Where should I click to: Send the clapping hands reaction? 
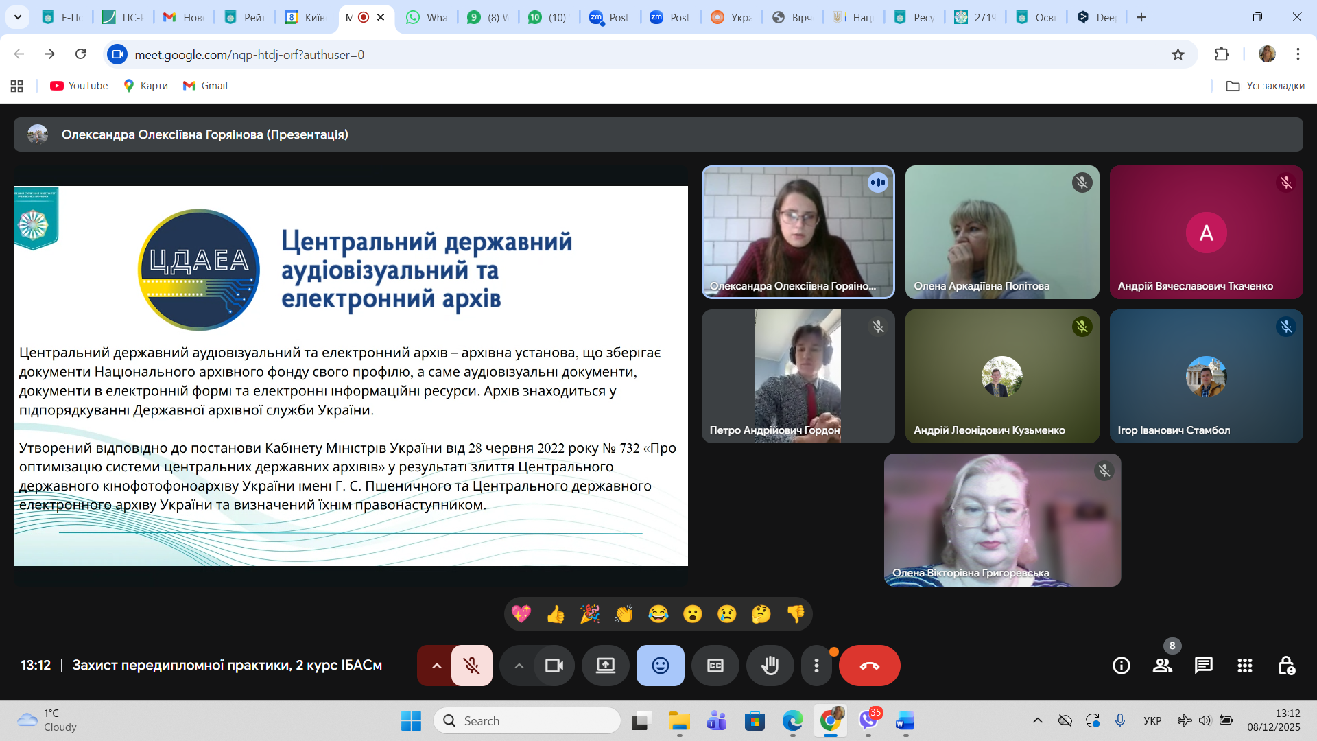pyautogui.click(x=624, y=614)
